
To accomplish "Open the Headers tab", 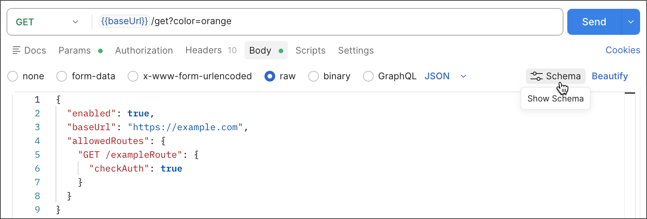I will pyautogui.click(x=204, y=50).
